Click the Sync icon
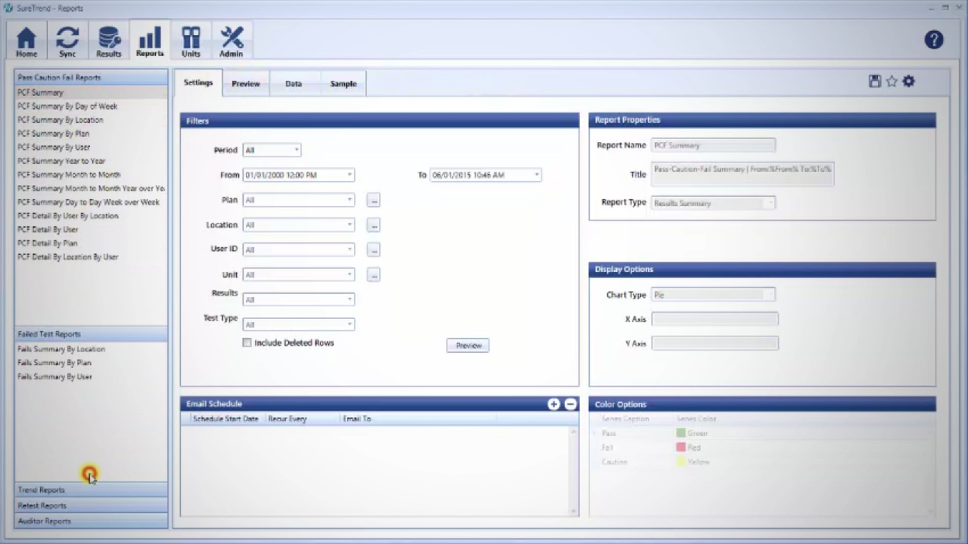This screenshot has height=544, width=968. click(67, 41)
